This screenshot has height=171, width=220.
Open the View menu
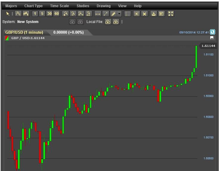pos(122,6)
